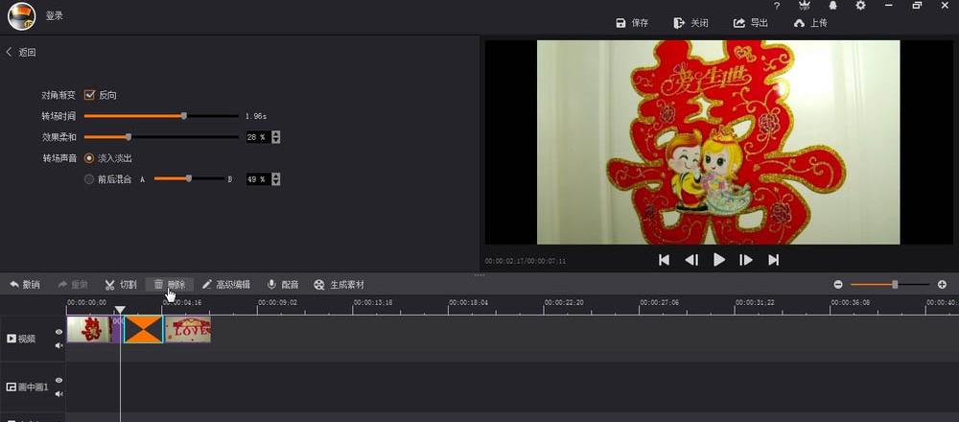Select the first video clip thumbnail
The height and width of the screenshot is (422, 959).
pos(88,329)
